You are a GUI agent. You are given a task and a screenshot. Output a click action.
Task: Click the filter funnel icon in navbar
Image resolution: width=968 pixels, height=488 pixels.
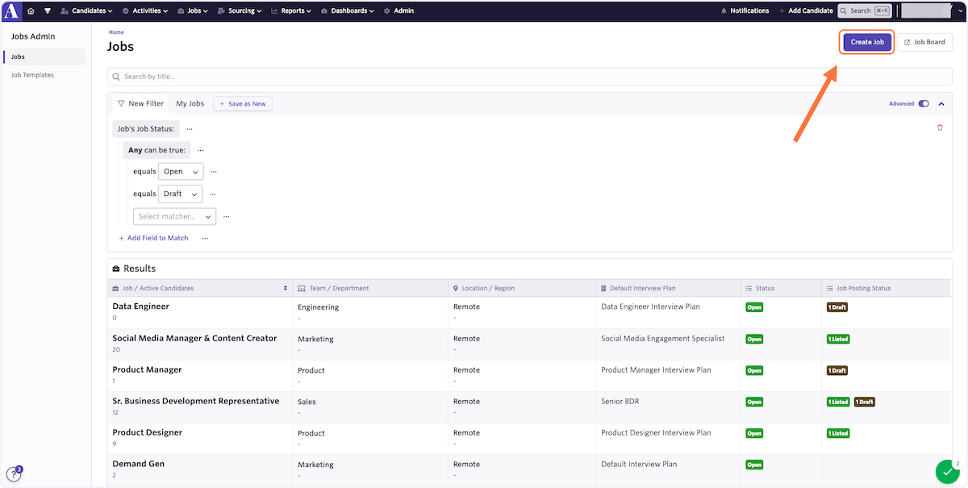tap(48, 11)
